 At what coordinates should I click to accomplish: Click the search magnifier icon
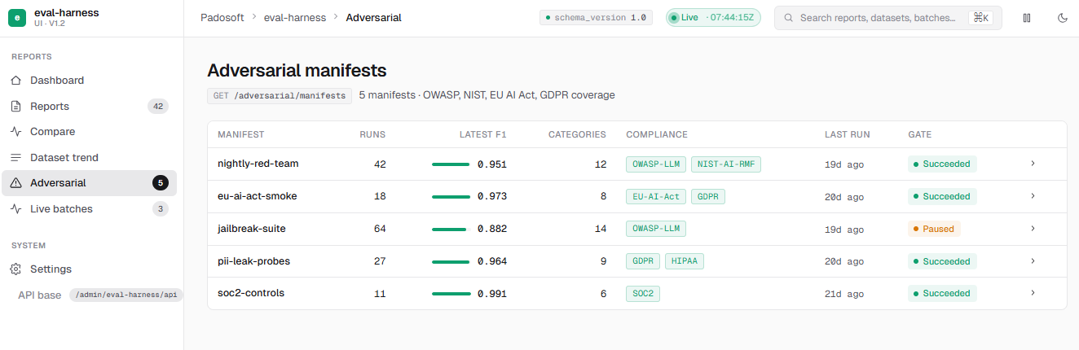789,18
